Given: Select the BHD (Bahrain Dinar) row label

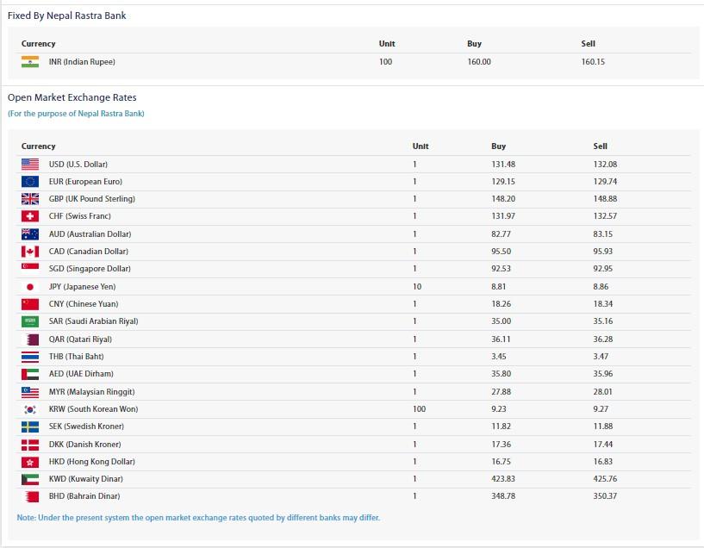Looking at the screenshot, I should (x=84, y=496).
